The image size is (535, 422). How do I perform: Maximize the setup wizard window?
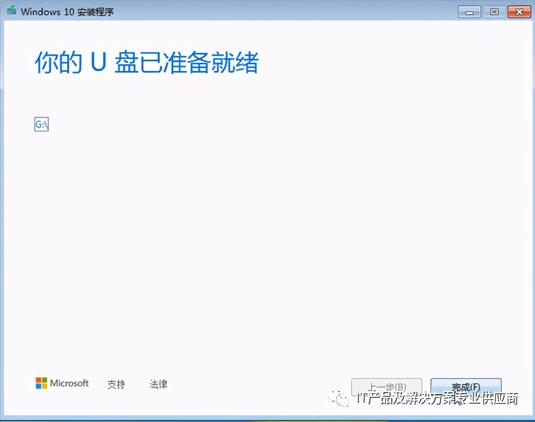pos(494,12)
